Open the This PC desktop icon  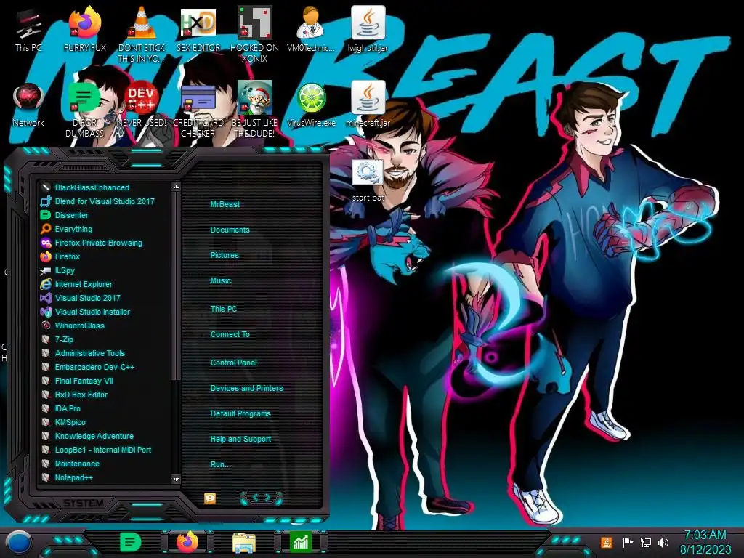(x=28, y=29)
